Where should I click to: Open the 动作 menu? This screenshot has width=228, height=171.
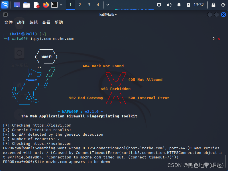tap(21, 23)
